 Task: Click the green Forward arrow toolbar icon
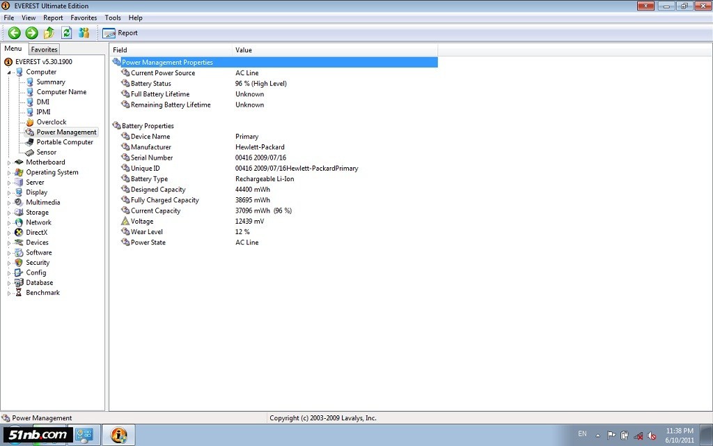(x=31, y=33)
